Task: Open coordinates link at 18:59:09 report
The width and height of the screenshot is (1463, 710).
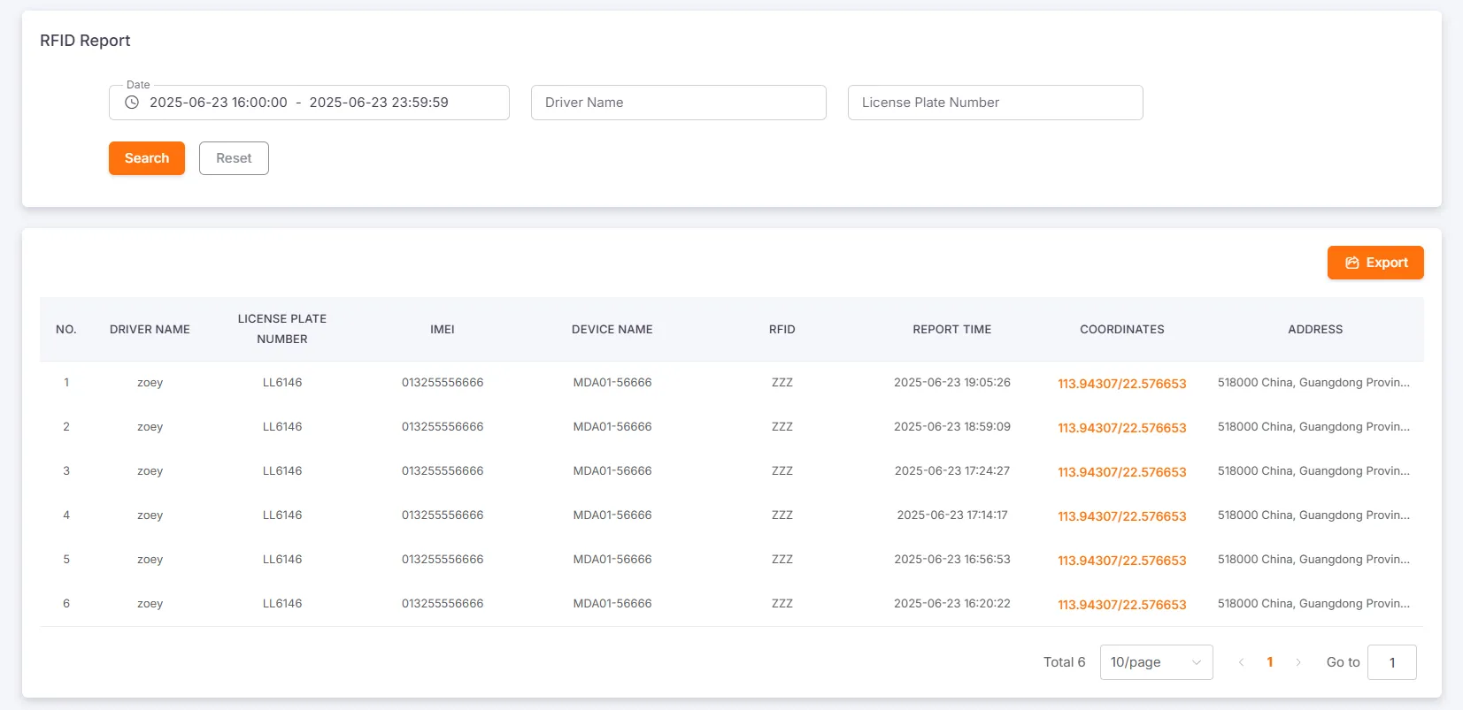Action: point(1121,428)
